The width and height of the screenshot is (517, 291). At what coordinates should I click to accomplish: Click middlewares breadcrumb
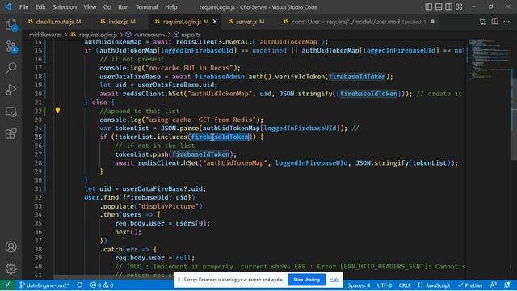coord(45,35)
